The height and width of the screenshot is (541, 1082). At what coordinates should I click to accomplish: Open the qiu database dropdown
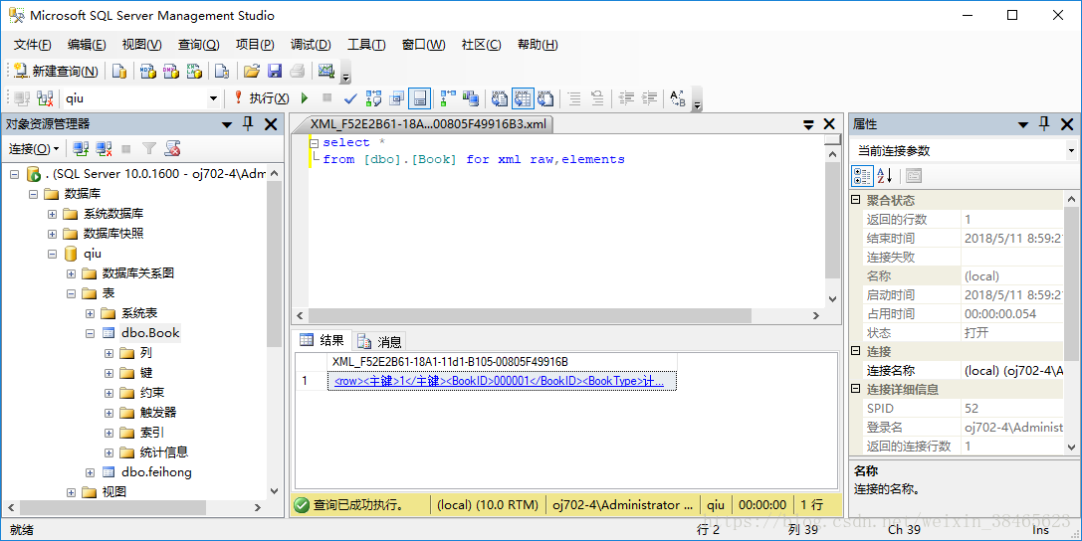(213, 98)
